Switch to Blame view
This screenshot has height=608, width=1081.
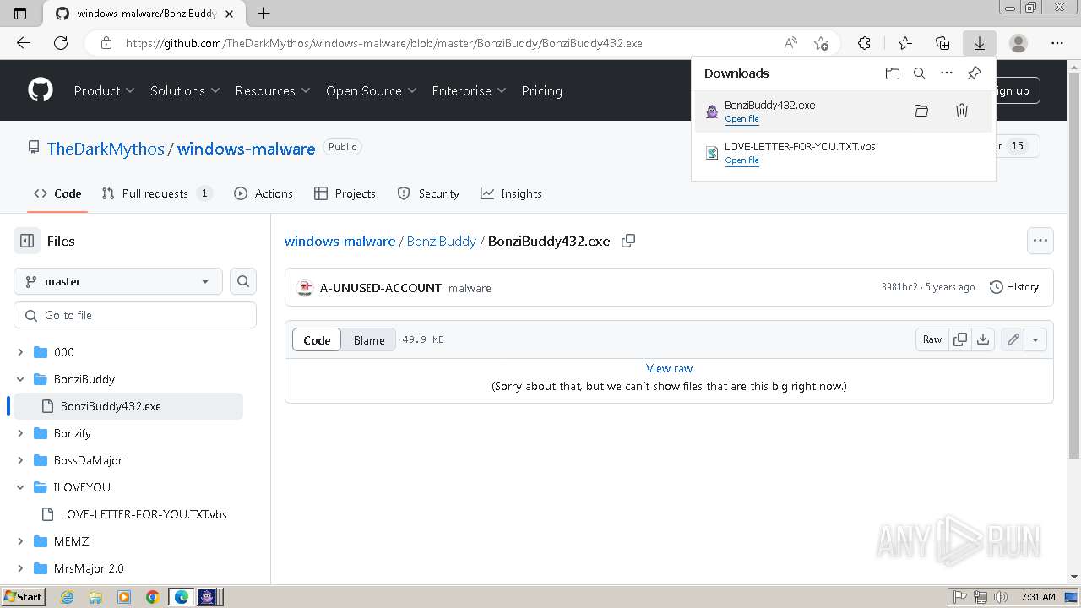pyautogui.click(x=369, y=339)
